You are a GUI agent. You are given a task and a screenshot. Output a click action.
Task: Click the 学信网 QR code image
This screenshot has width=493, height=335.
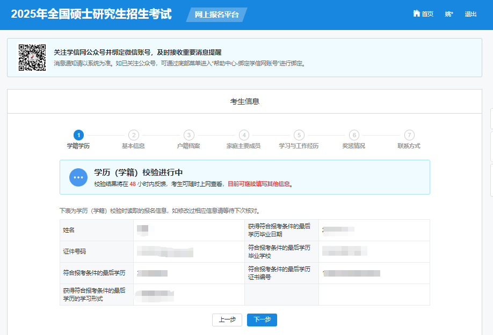pyautogui.click(x=32, y=58)
